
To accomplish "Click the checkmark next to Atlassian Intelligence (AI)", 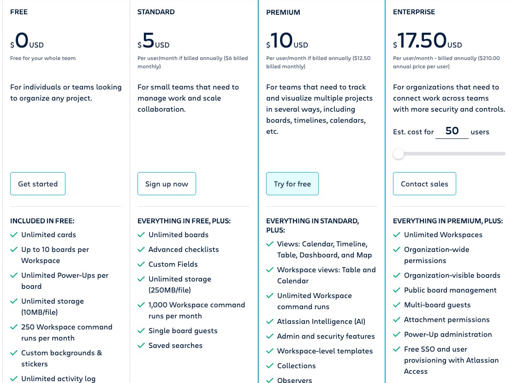I will coord(269,322).
